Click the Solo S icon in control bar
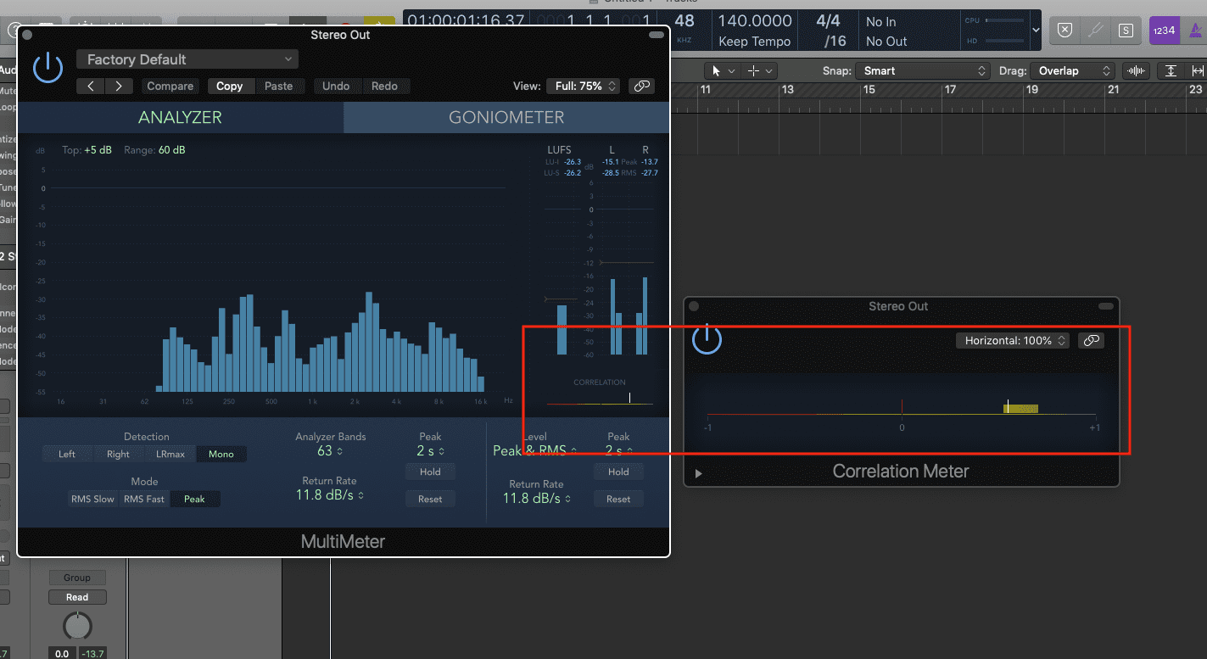Screen dimensions: 1207x659 tap(1126, 31)
